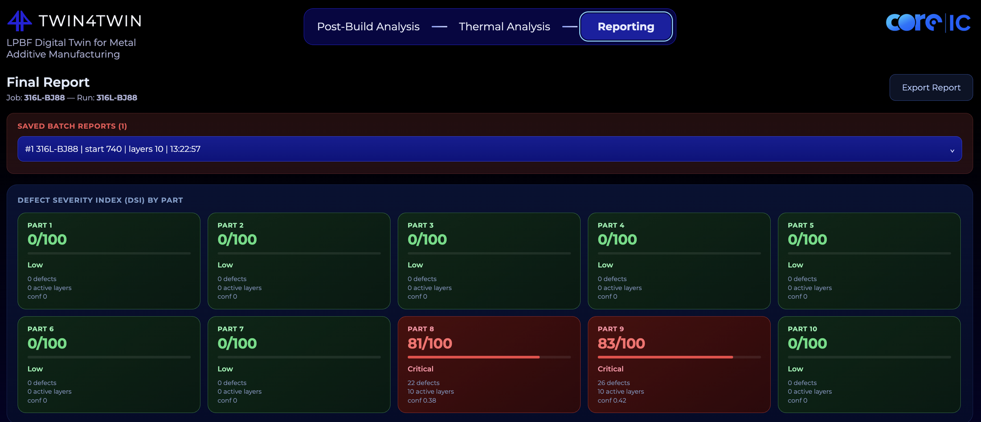Screen dimensions: 981x422
Task: Click "DEFECT SEVERITY INDEX (DSI) BY PART" heading
Action: [100, 200]
